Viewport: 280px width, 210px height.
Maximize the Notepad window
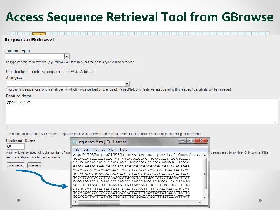[x=190, y=141]
